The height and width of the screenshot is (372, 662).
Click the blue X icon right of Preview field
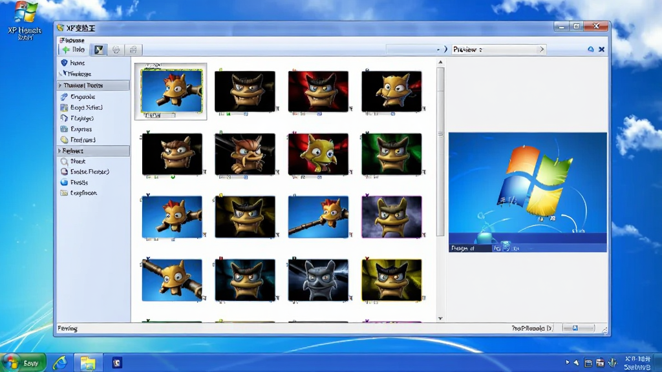(x=602, y=50)
